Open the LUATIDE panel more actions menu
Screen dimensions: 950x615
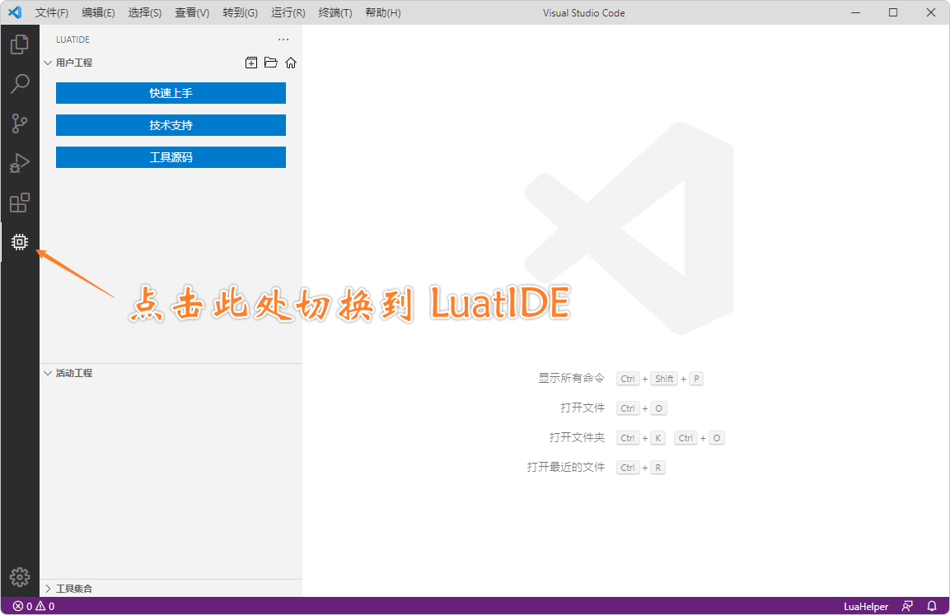[x=283, y=40]
